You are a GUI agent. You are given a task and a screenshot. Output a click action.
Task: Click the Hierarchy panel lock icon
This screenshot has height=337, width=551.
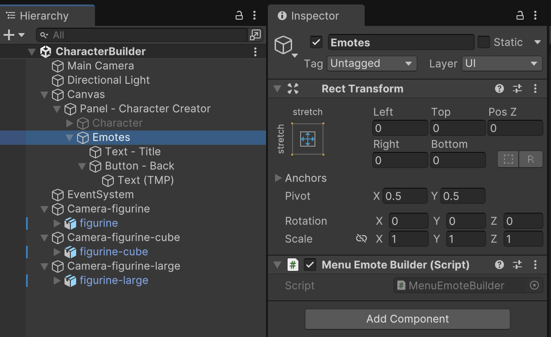pos(239,16)
